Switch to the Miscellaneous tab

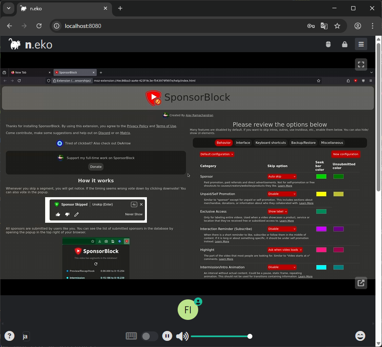coord(332,142)
